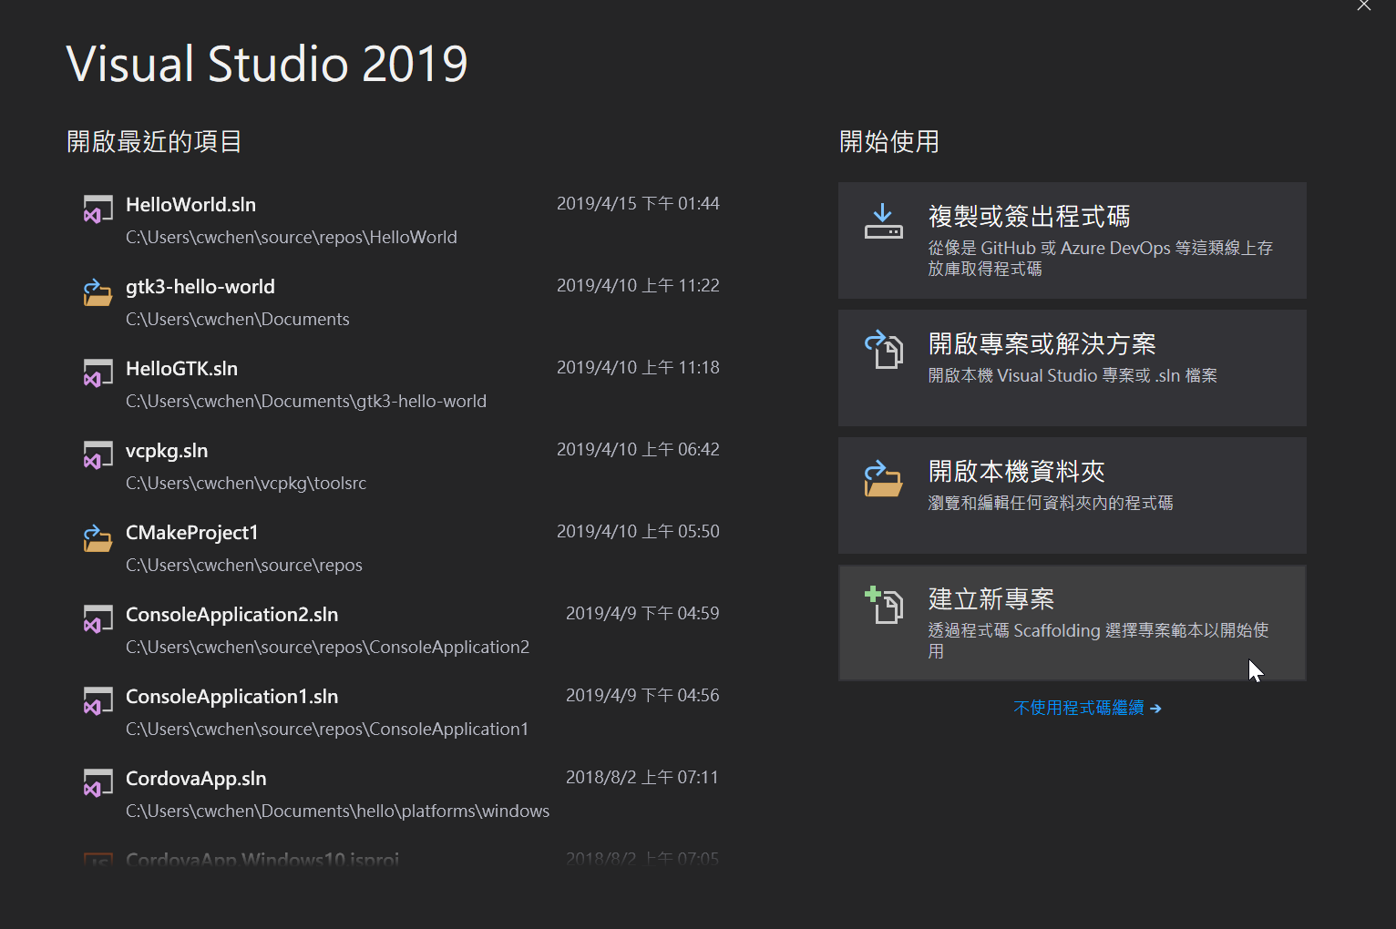
Task: Click path ending in hello\platforms\windows
Action: pos(338,811)
